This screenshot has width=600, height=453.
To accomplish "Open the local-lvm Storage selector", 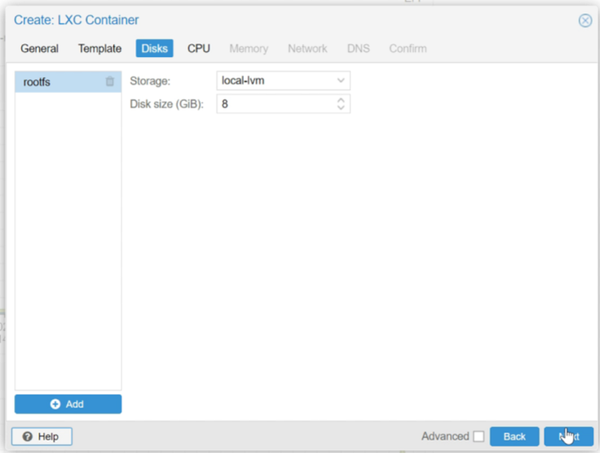I will (x=278, y=81).
